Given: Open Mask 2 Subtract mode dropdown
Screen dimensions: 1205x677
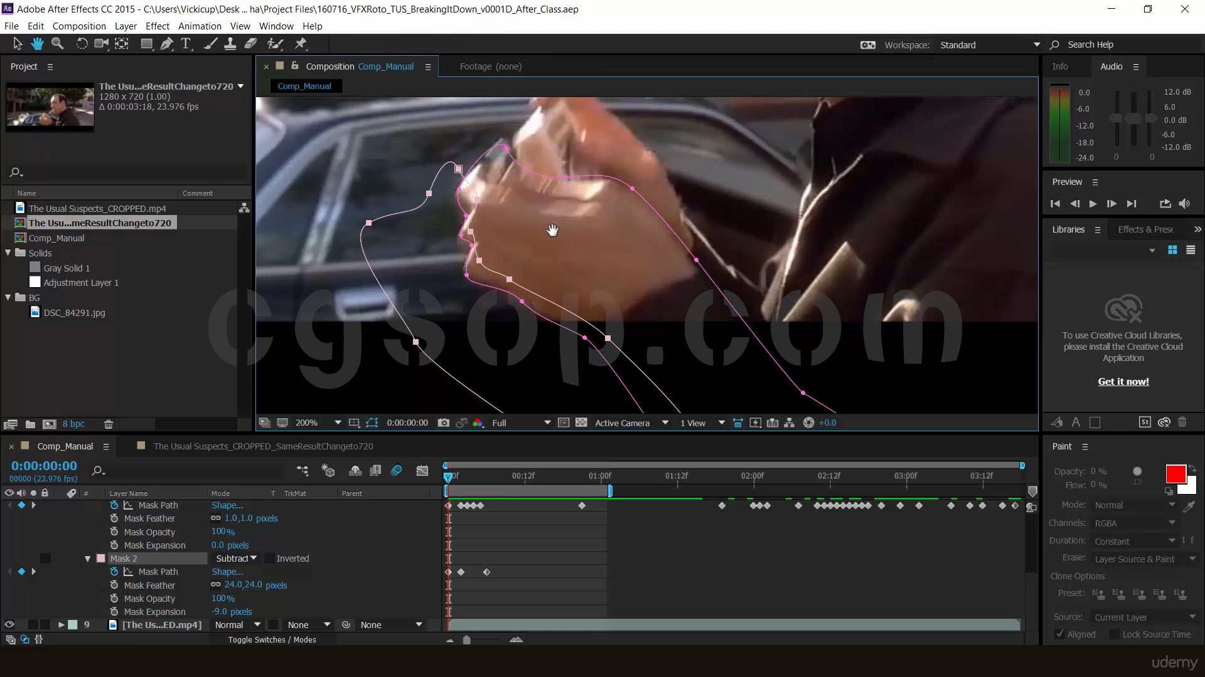Looking at the screenshot, I should coord(236,559).
